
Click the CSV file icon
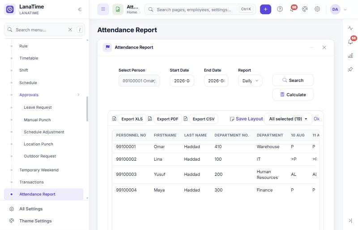point(185,119)
